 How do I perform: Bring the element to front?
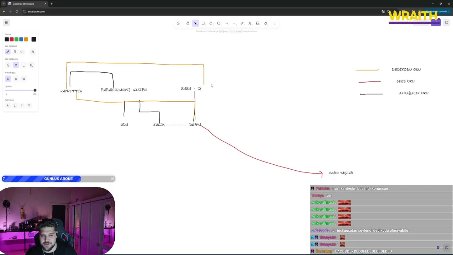click(29, 106)
